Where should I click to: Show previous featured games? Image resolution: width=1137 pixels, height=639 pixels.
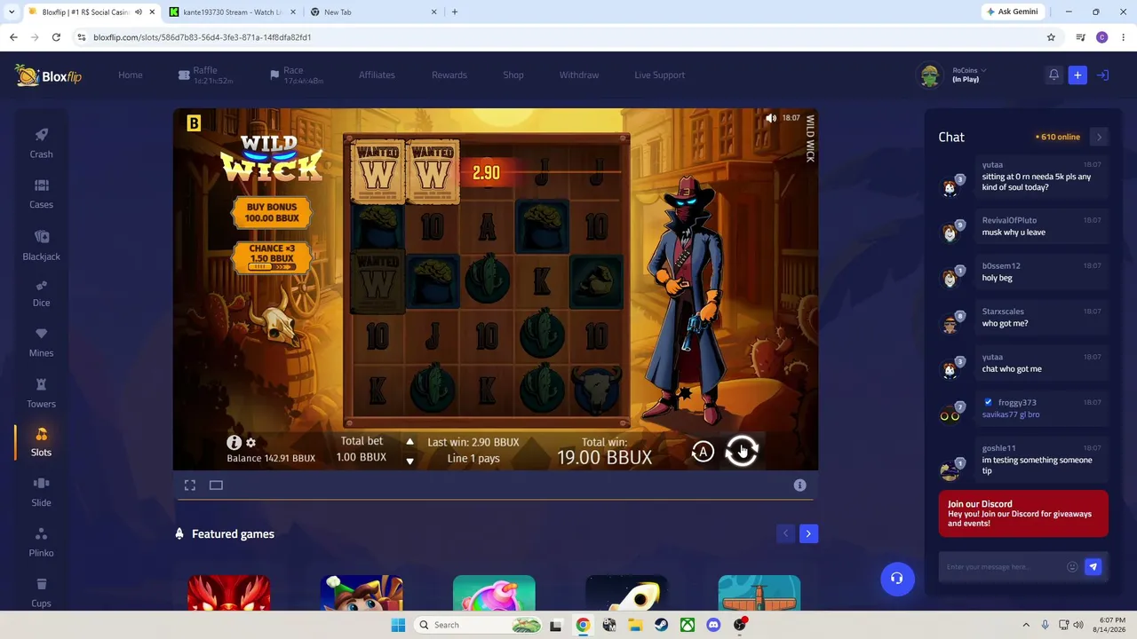pos(785,533)
